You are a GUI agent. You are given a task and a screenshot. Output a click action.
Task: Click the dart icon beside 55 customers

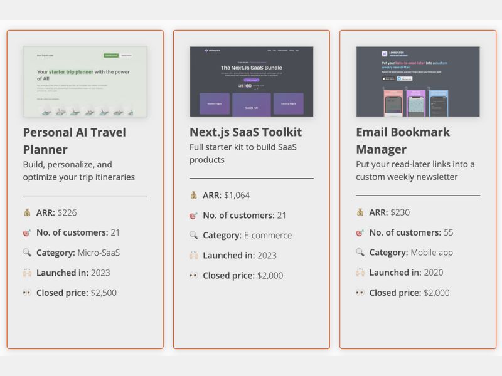coord(361,232)
